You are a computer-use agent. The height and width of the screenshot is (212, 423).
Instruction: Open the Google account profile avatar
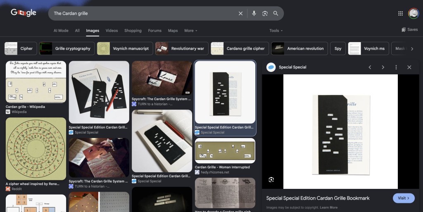pyautogui.click(x=413, y=14)
